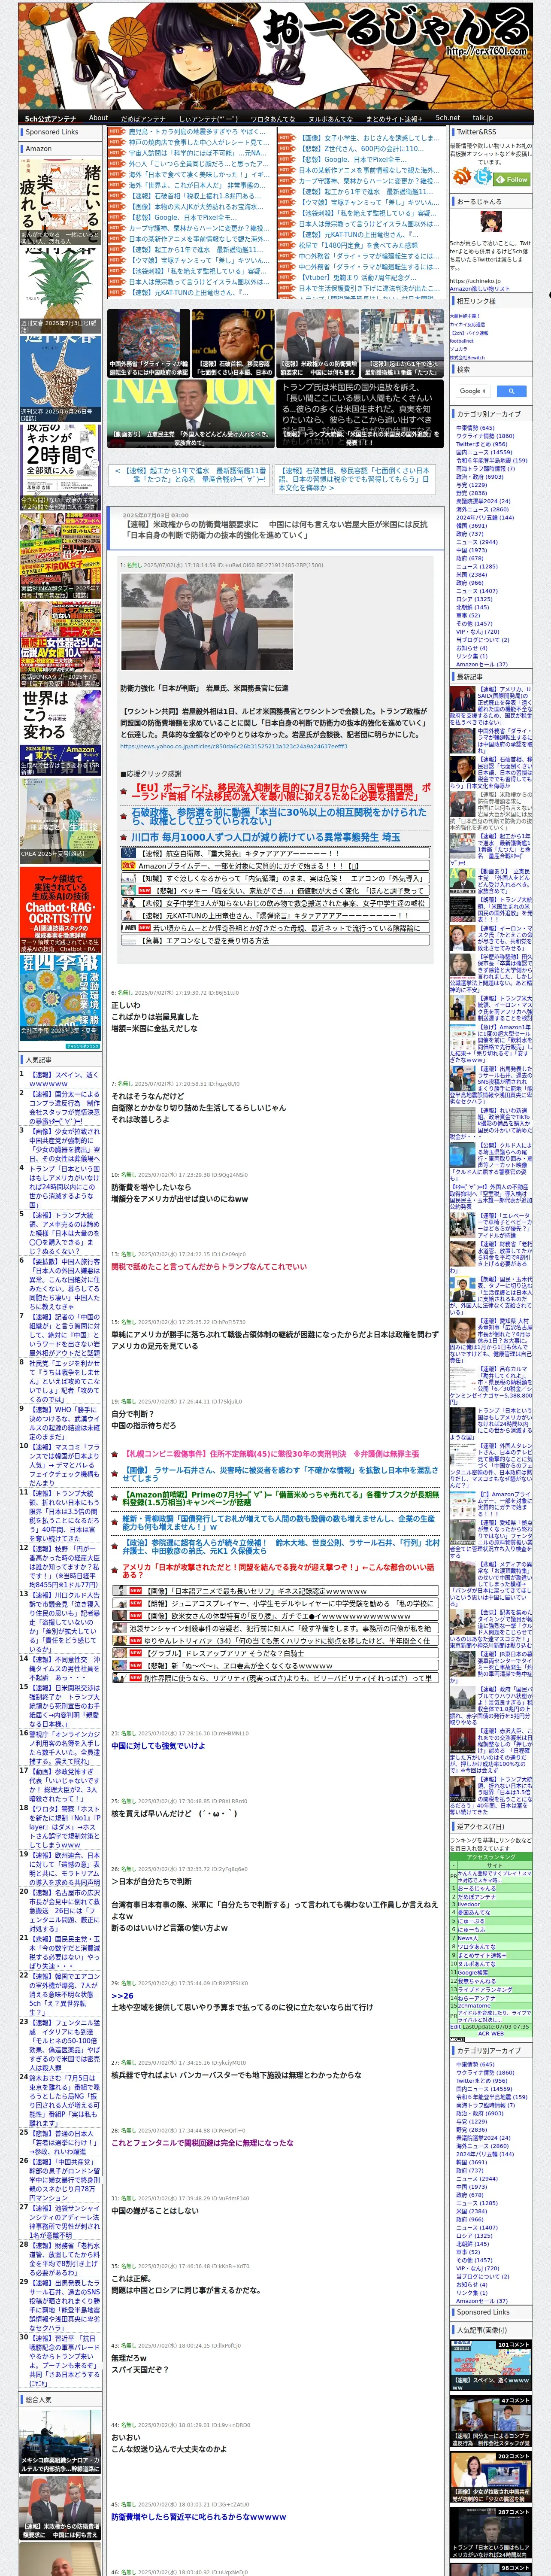Visit mutual link 大艦巨砲主義！
The image size is (551, 2576).
(465, 316)
